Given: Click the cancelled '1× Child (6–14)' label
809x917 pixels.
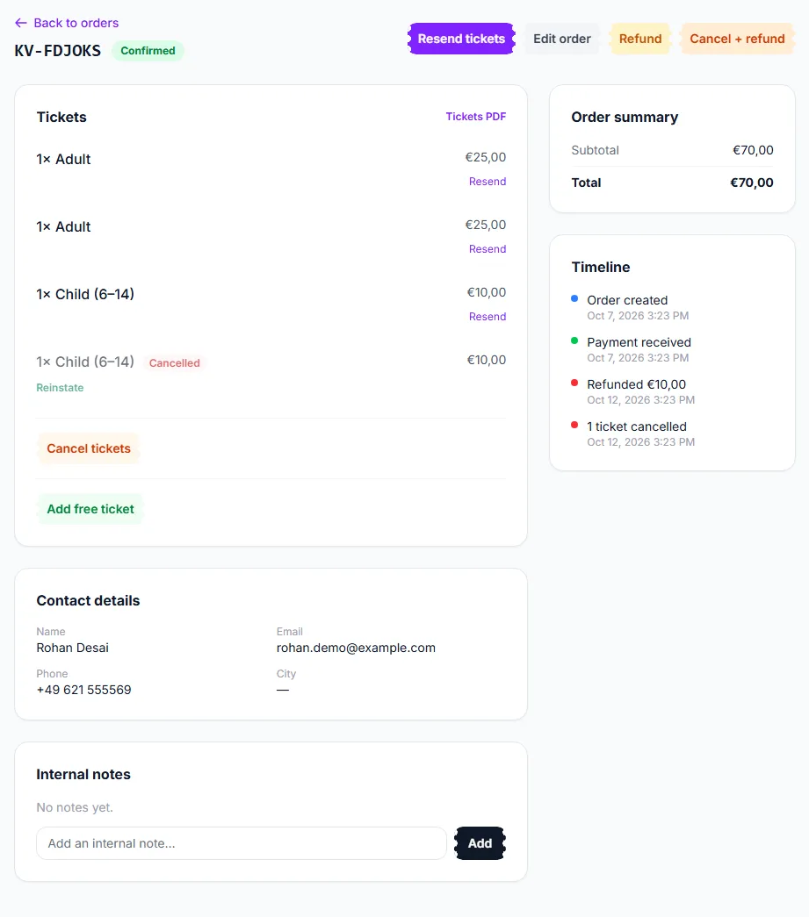Looking at the screenshot, I should 85,362.
